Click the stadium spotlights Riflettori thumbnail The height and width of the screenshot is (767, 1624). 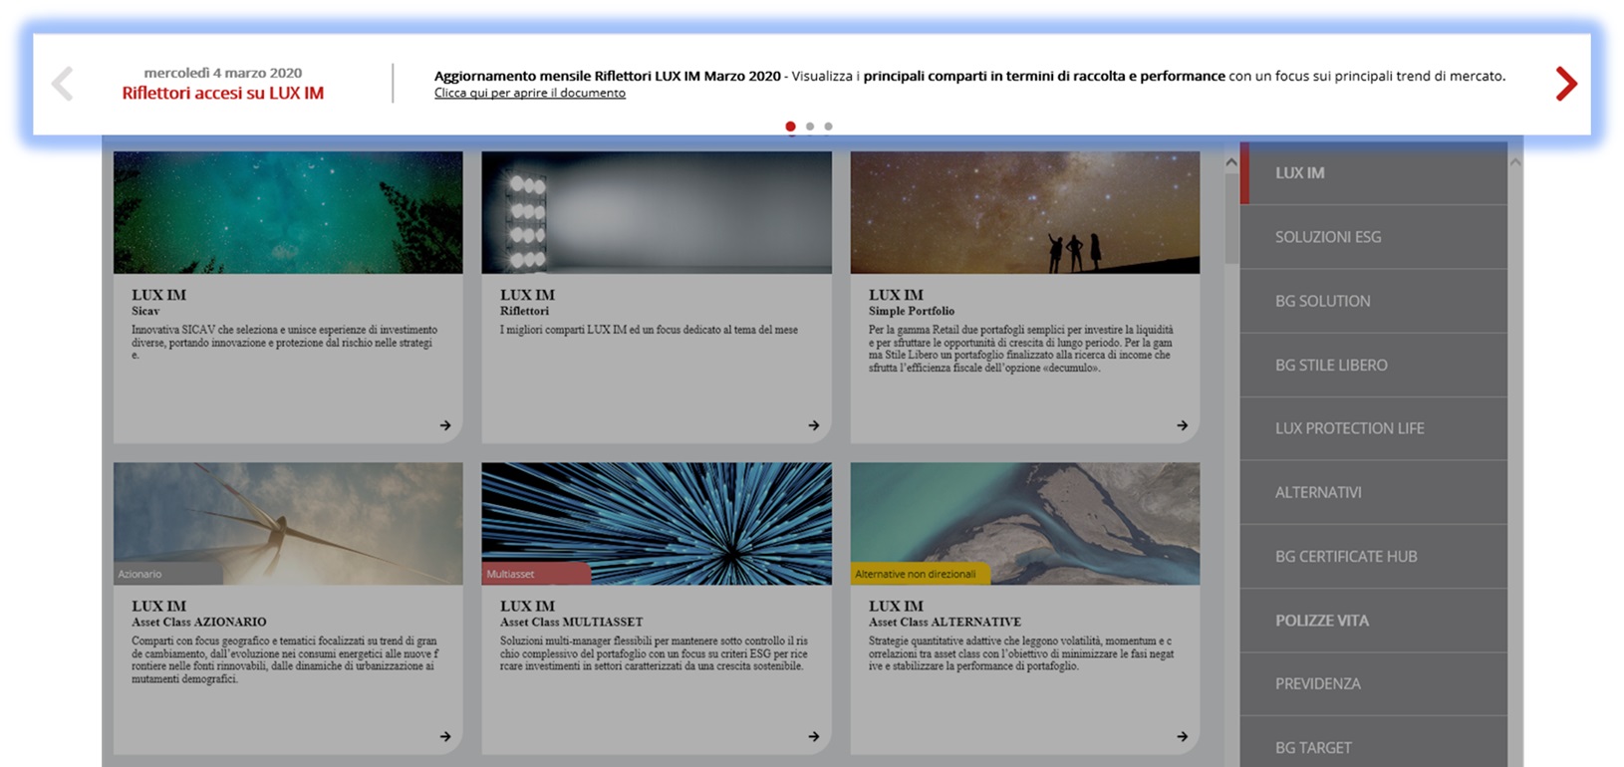(x=657, y=212)
